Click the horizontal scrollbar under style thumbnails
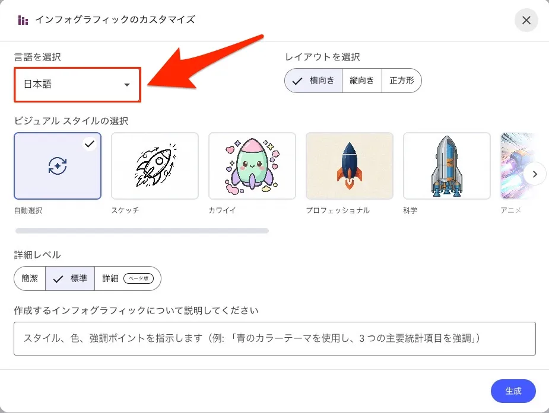The width and height of the screenshot is (549, 413). point(142,230)
